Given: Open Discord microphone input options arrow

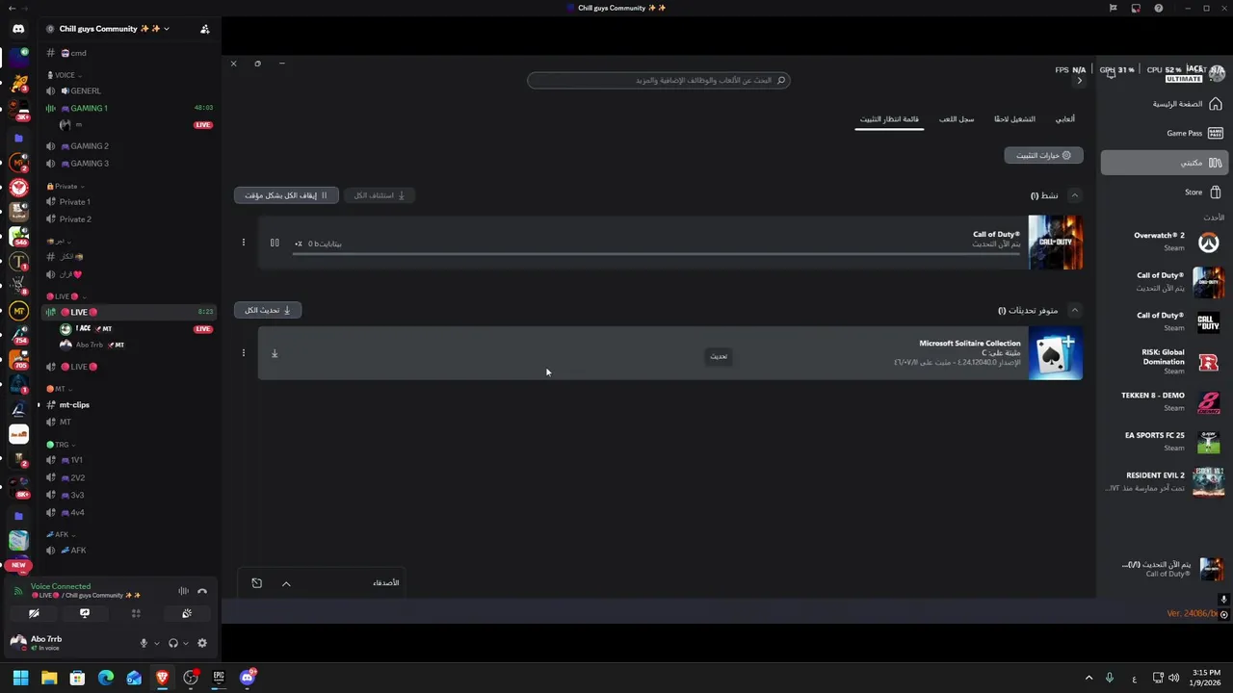Looking at the screenshot, I should pyautogui.click(x=156, y=643).
